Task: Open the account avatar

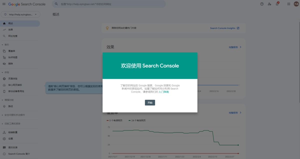Action: click(296, 4)
